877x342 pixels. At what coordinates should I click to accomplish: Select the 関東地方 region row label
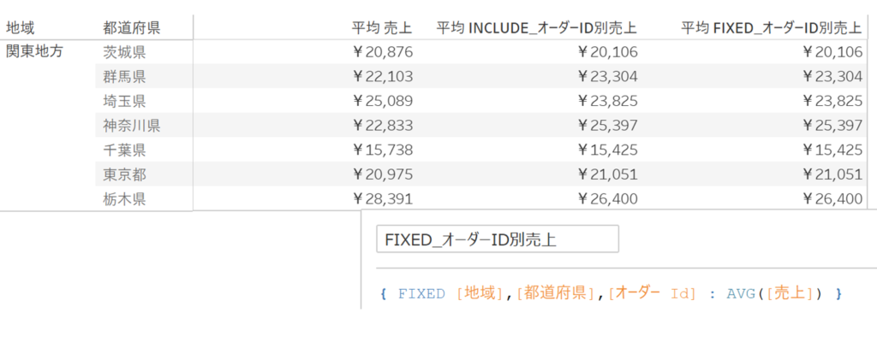click(33, 51)
